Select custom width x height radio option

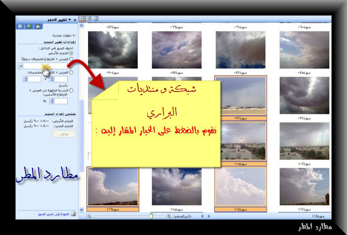(71, 73)
